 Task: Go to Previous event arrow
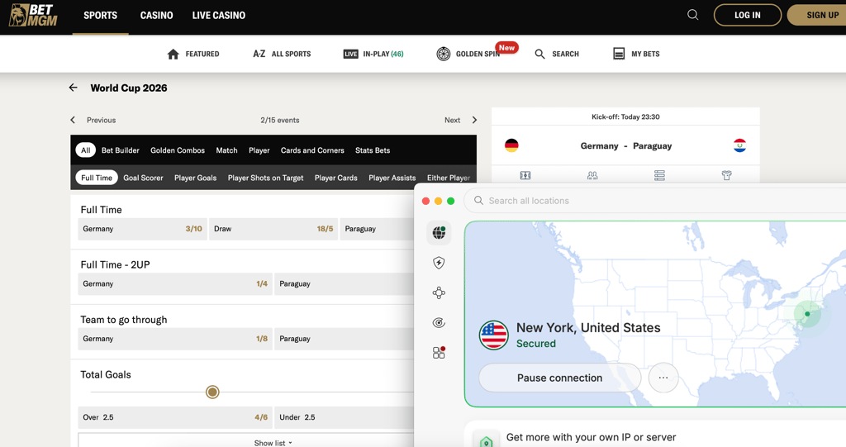coord(73,120)
